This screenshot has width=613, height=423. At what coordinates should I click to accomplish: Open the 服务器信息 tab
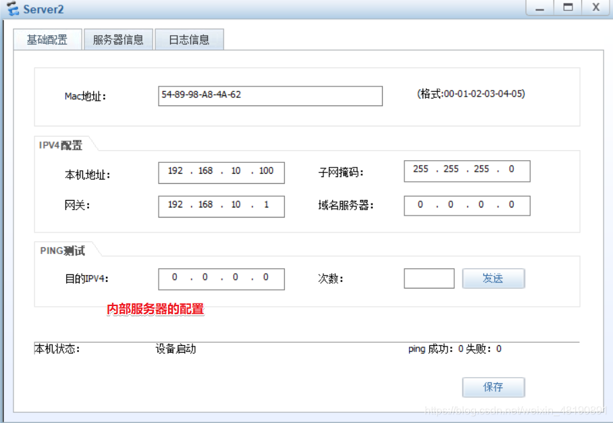click(118, 39)
